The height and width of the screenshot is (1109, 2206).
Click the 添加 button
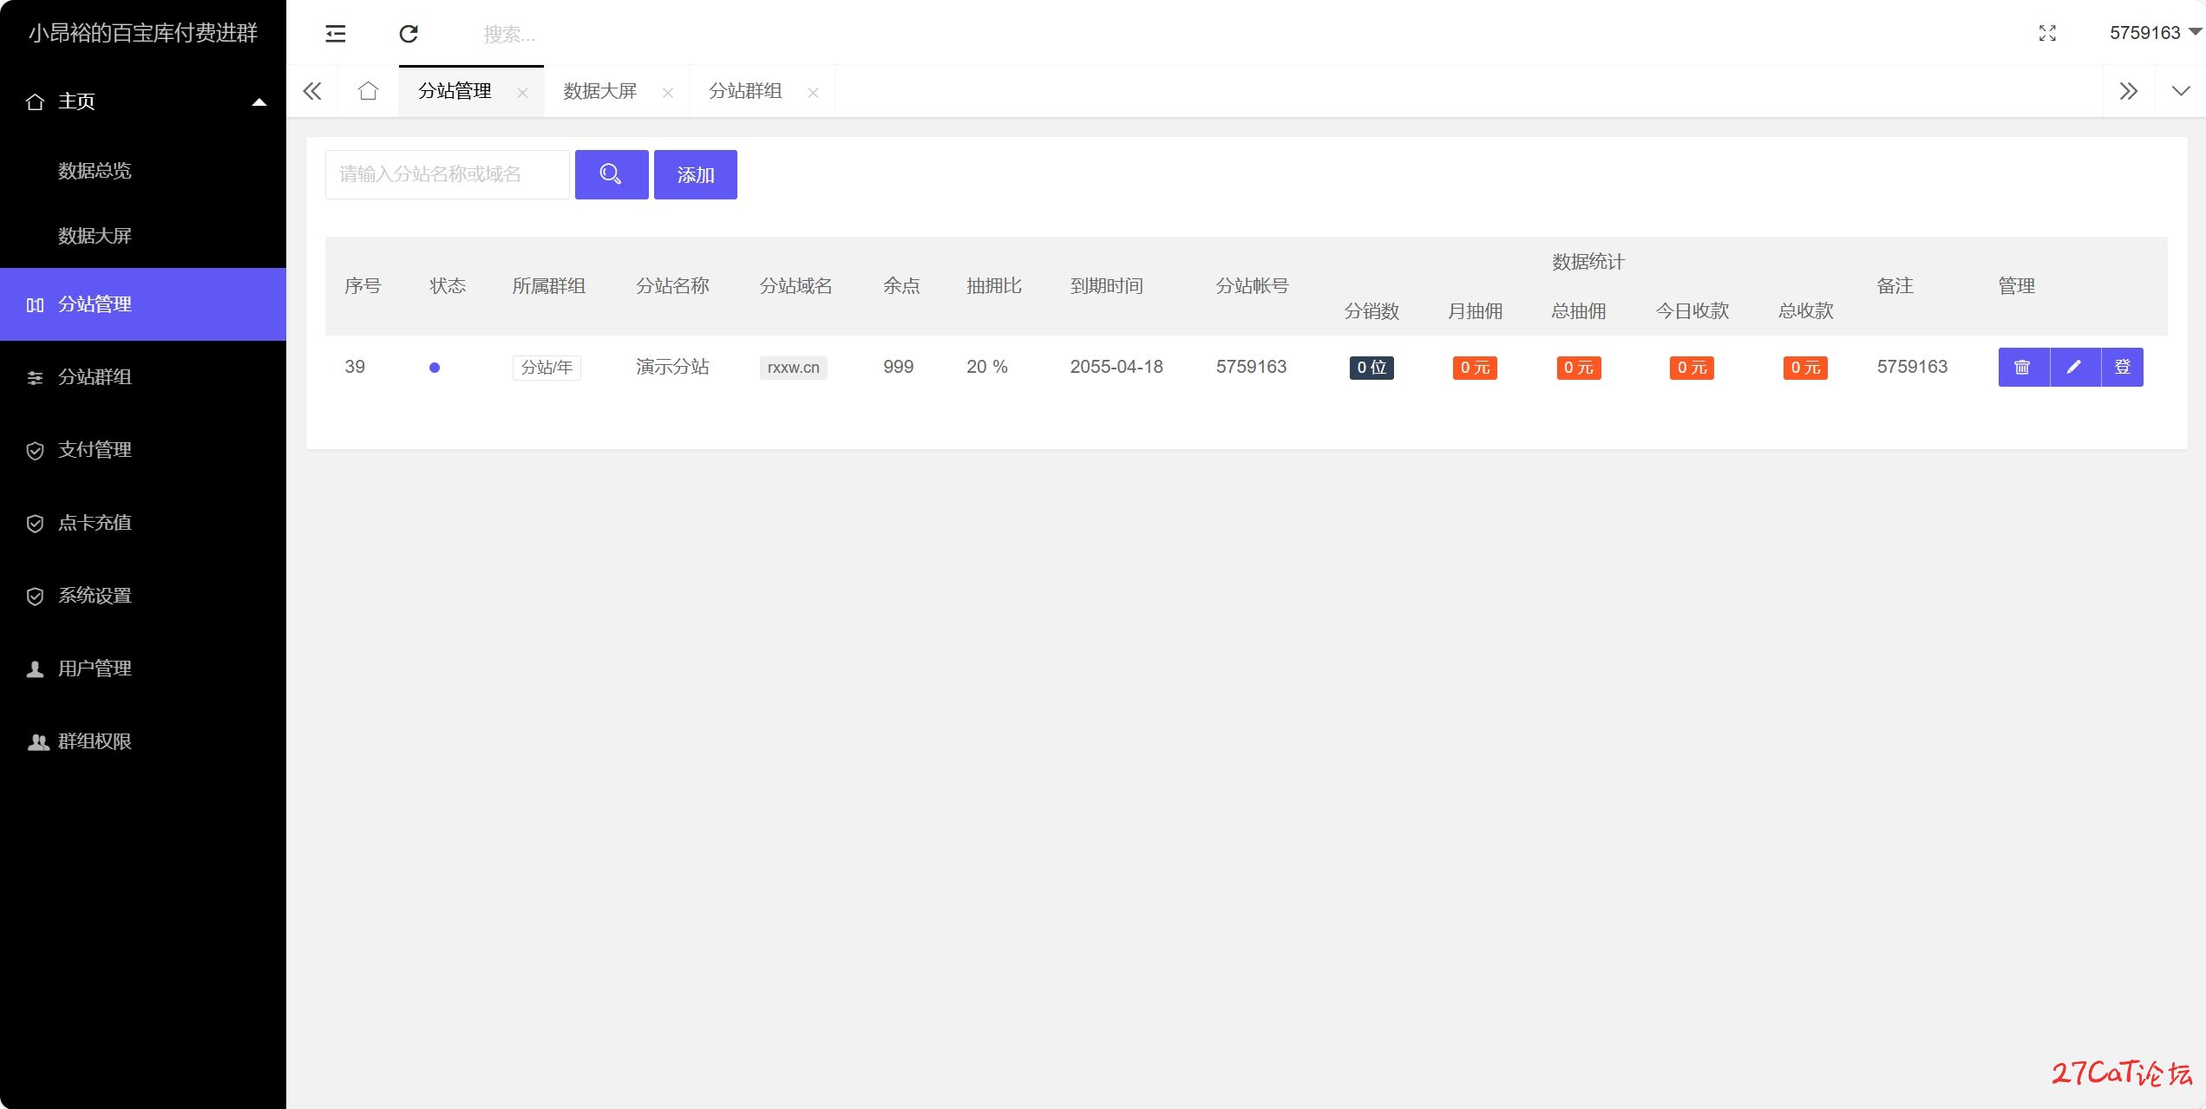[x=696, y=174]
